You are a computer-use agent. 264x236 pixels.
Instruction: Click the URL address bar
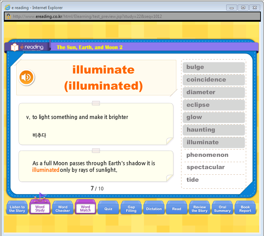click(x=132, y=16)
